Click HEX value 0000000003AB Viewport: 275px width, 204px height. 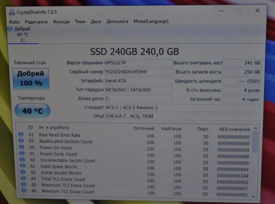(232, 176)
